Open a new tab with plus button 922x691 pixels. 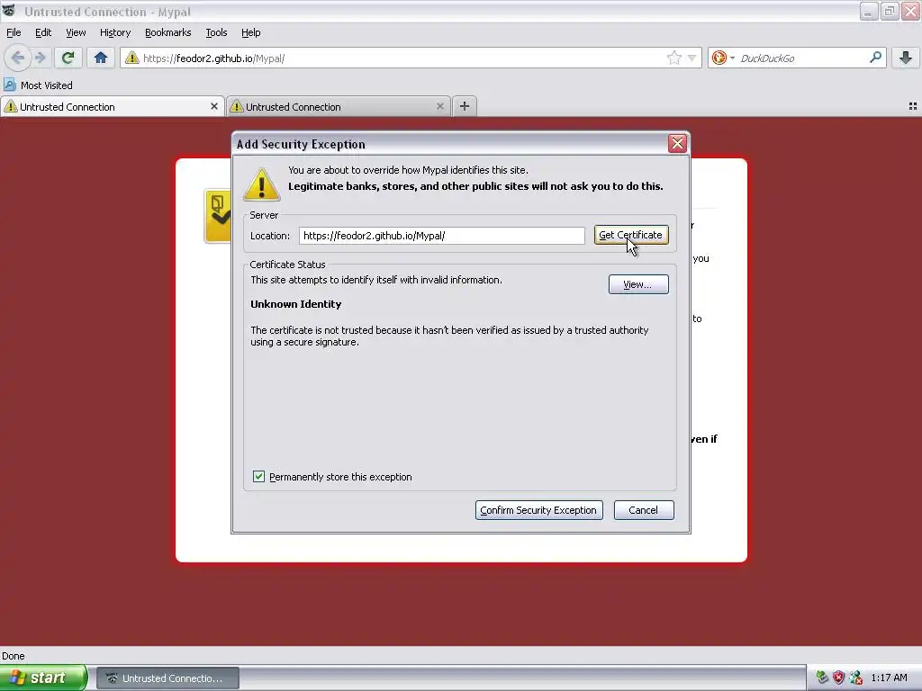click(465, 106)
